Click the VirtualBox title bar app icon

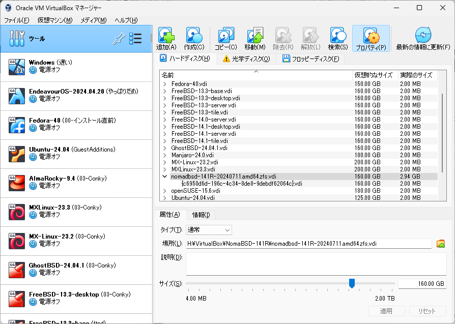tap(9, 8)
